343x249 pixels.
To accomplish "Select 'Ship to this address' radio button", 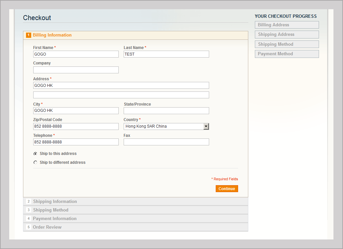I will coord(35,154).
